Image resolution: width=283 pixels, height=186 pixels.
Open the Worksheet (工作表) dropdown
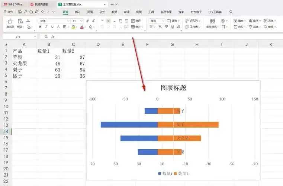pos(193,27)
